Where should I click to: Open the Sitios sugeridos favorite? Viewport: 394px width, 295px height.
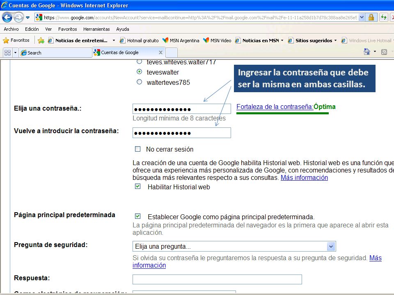310,41
